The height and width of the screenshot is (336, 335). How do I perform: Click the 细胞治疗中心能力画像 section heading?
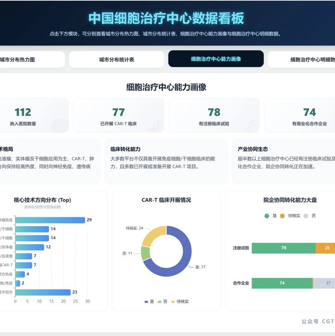tap(166, 87)
